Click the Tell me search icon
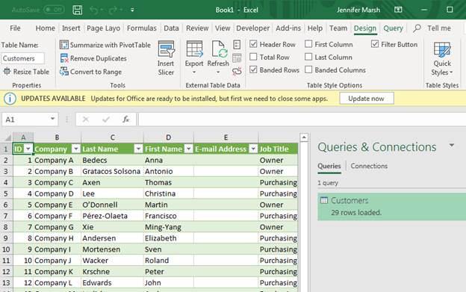This screenshot has height=292, width=466. tap(417, 28)
